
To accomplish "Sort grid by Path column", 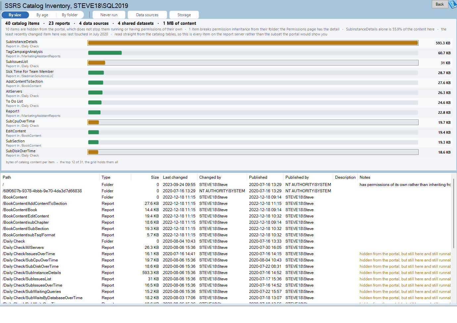I will click(50, 177).
